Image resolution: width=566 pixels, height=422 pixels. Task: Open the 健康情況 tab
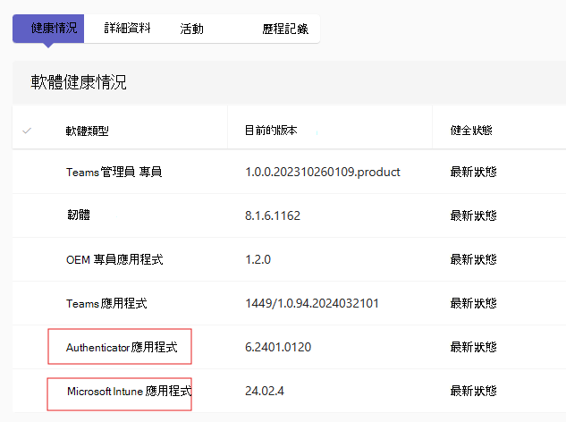(x=48, y=29)
